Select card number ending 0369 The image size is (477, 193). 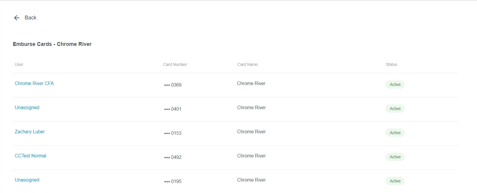173,85
